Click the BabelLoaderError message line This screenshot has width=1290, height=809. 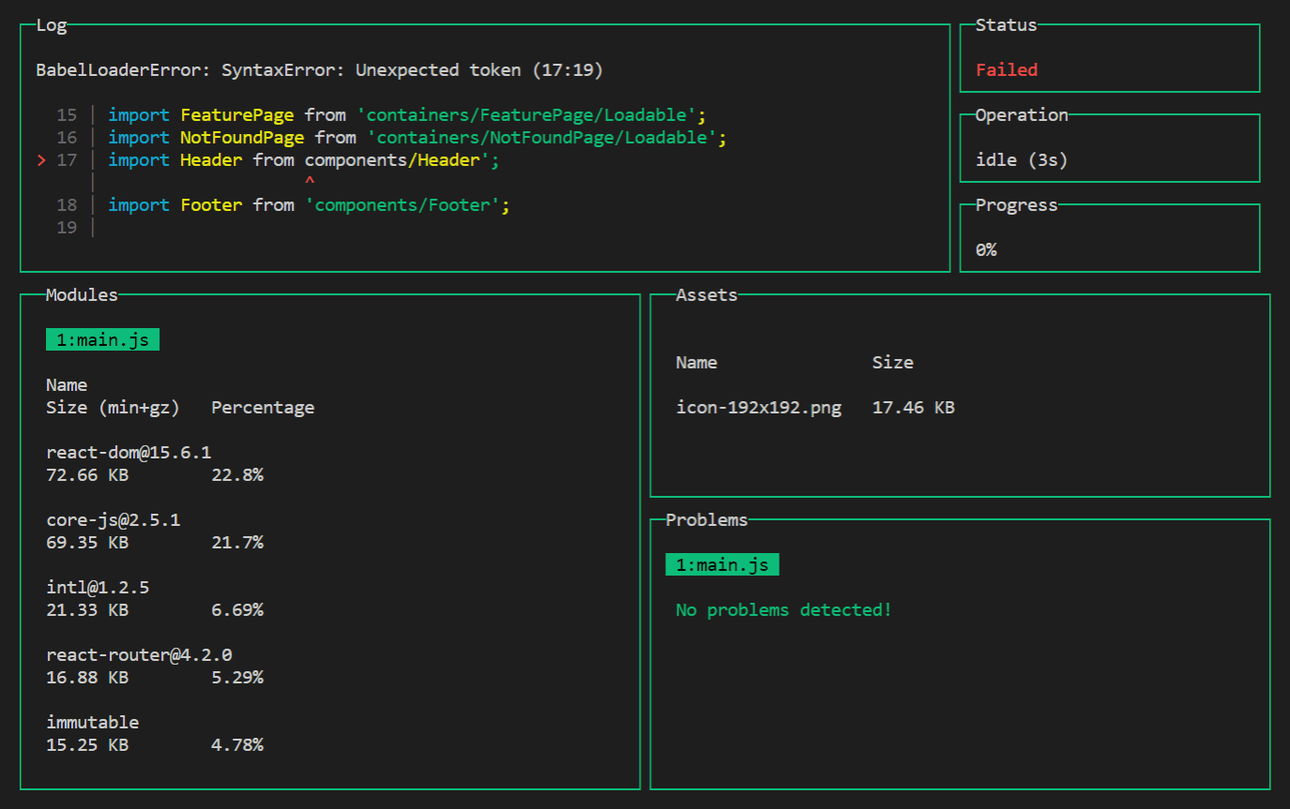(319, 69)
